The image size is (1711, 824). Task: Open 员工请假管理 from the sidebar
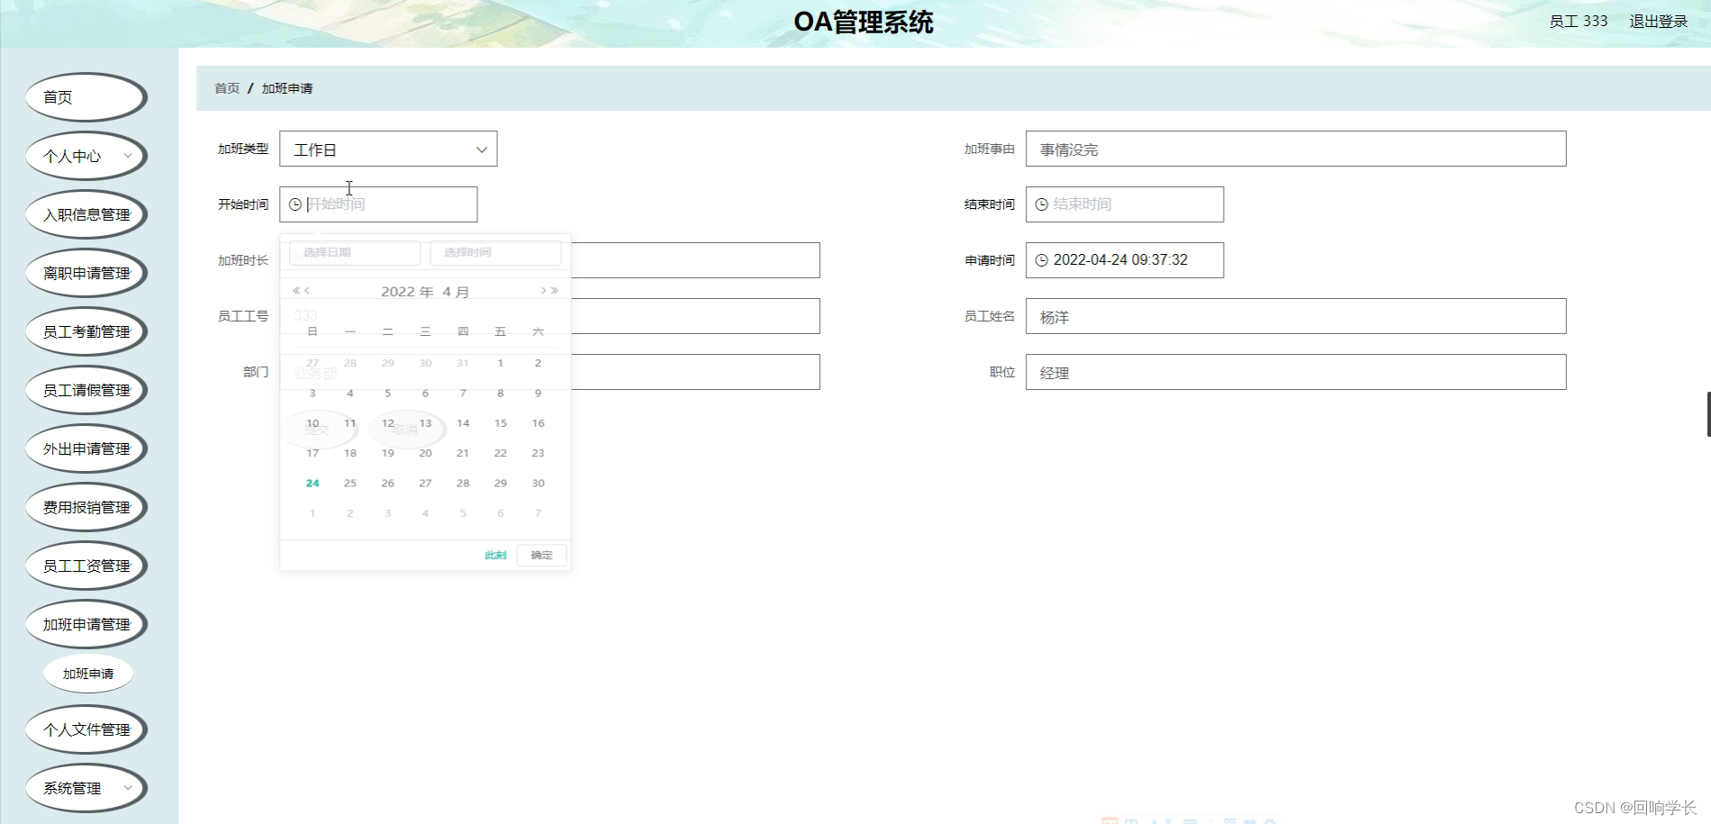[x=86, y=389]
